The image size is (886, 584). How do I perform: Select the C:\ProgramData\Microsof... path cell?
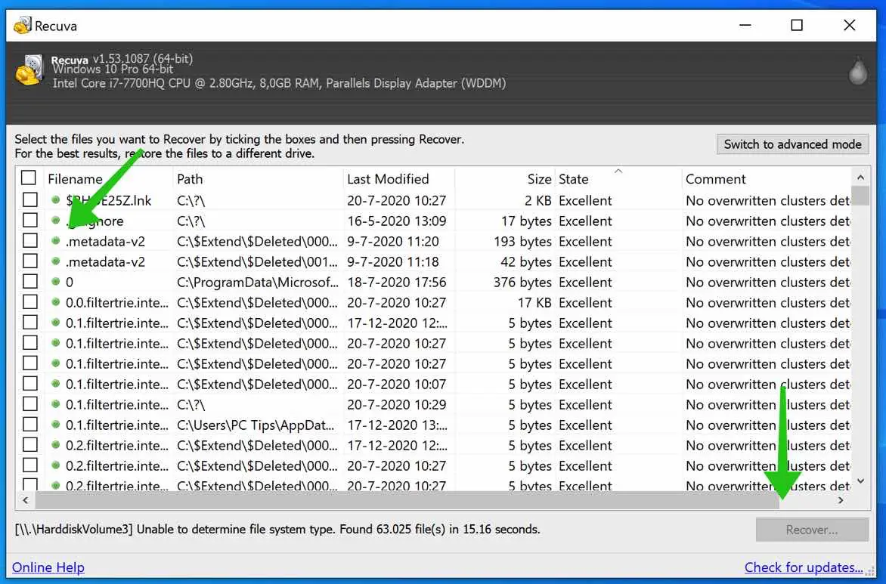point(258,282)
